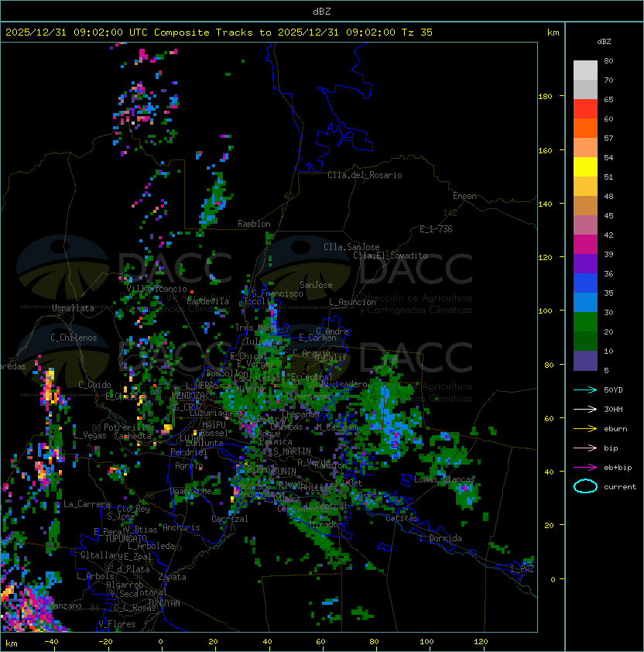Pick the bright yellow swatch in dBZ scale
The height and width of the screenshot is (652, 644).
pyautogui.click(x=585, y=167)
